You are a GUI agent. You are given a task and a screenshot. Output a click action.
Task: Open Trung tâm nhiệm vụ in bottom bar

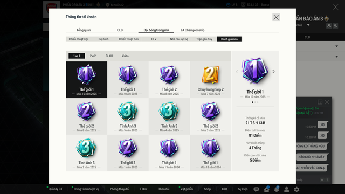(x=86, y=189)
